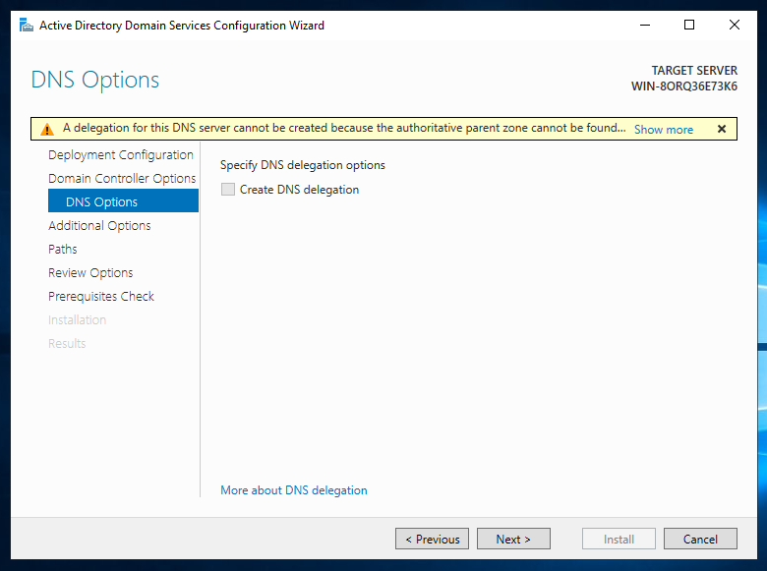Select the DNS Options step
767x571 pixels.
(x=123, y=200)
